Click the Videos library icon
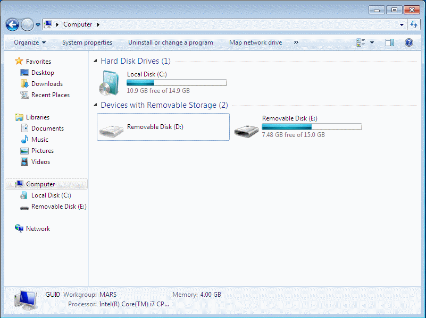The height and width of the screenshot is (318, 426). coord(24,161)
